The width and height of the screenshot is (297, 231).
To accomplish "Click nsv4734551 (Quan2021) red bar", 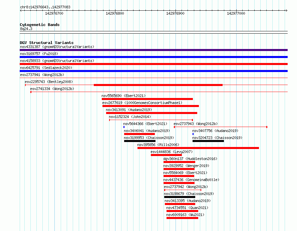I will click(x=182, y=211).
